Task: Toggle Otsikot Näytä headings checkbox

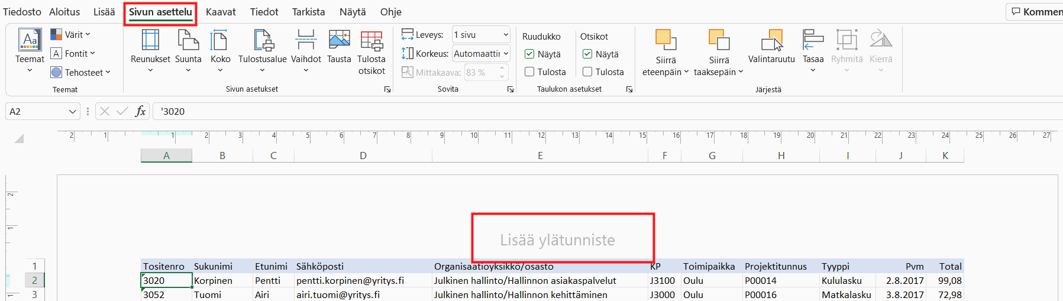Action: tap(587, 54)
